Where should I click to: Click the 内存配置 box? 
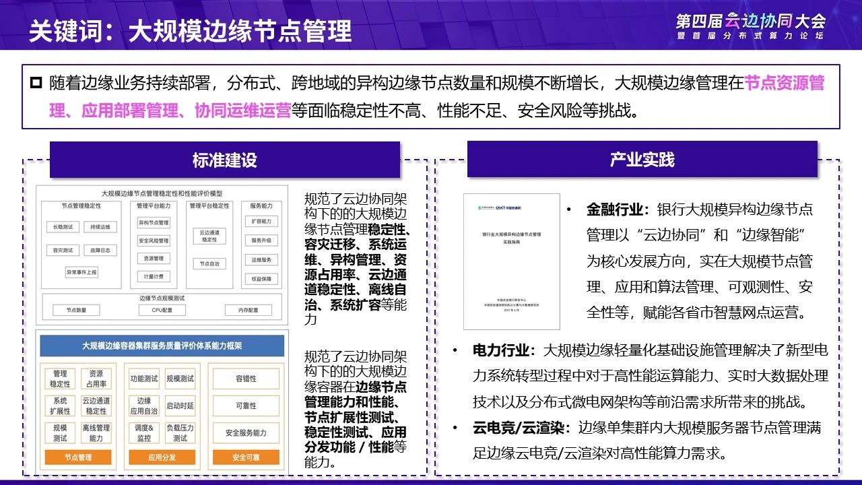pos(248,310)
